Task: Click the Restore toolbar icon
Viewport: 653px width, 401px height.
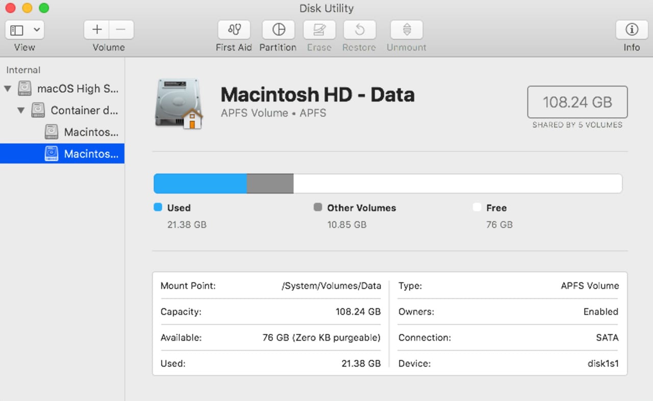Action: click(359, 30)
